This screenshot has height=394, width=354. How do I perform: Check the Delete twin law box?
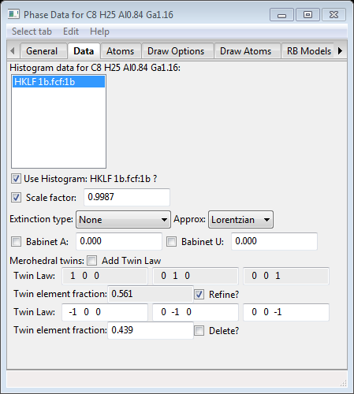click(x=199, y=330)
